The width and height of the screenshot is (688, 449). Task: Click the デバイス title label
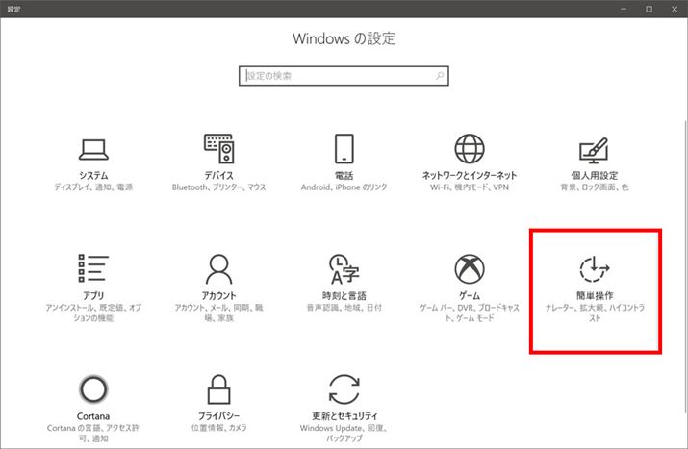(218, 175)
